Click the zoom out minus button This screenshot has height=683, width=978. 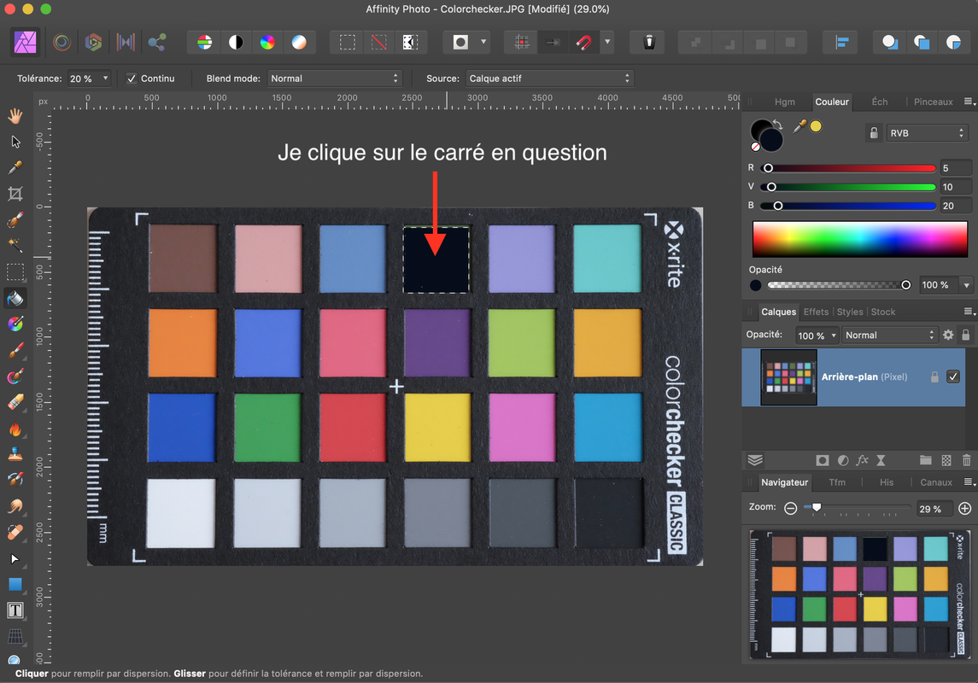click(790, 509)
